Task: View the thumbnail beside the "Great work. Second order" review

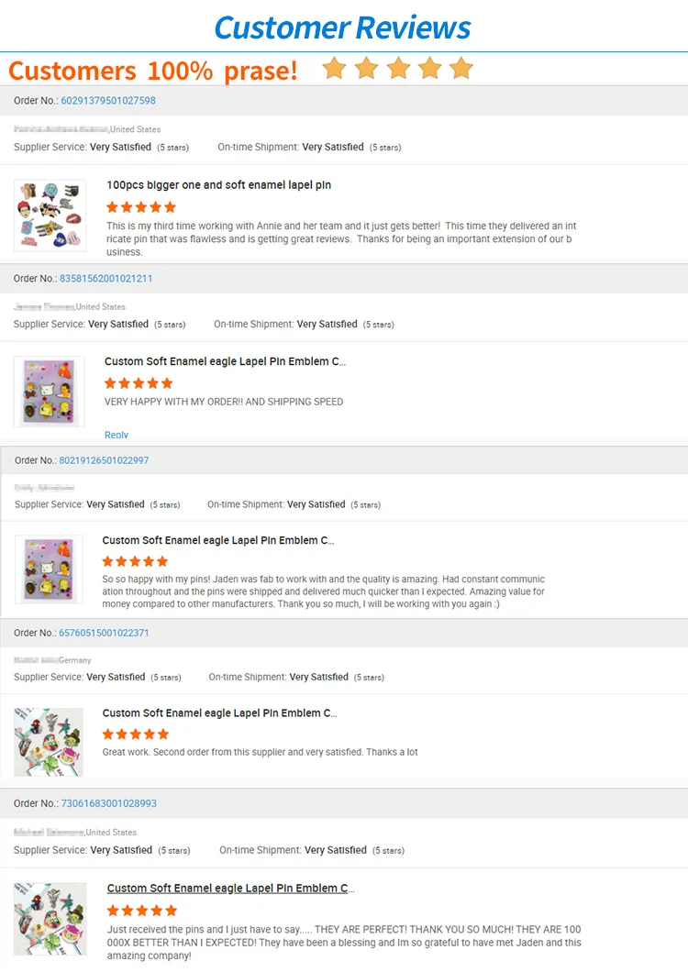Action: tap(49, 742)
